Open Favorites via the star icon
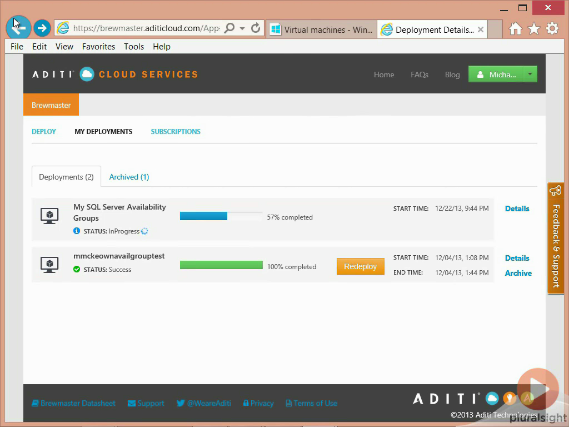 coord(534,29)
